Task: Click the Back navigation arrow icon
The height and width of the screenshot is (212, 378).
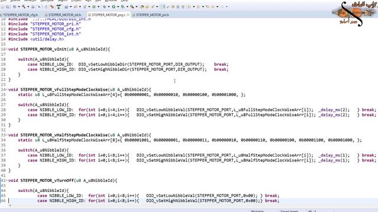Action: 213,6
